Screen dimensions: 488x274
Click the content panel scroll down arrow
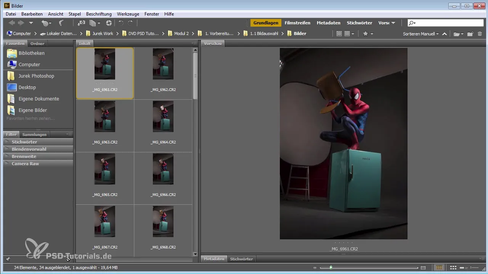195,254
